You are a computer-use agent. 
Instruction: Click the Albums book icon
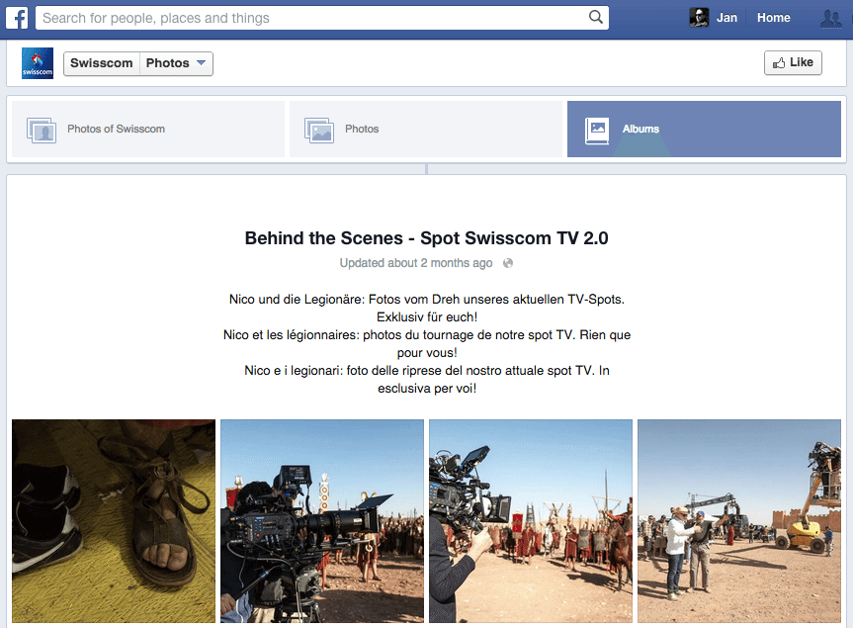tap(597, 131)
